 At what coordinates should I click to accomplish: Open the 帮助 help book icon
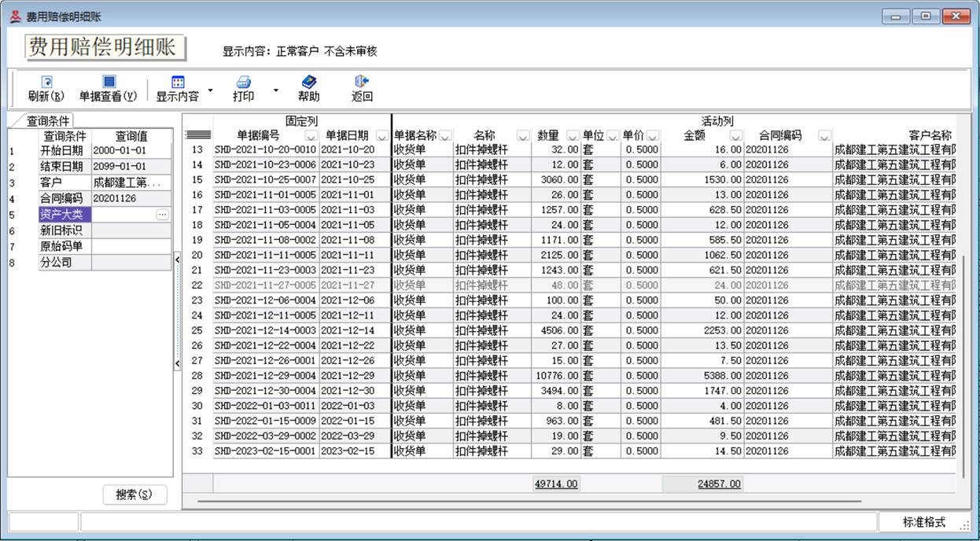308,82
